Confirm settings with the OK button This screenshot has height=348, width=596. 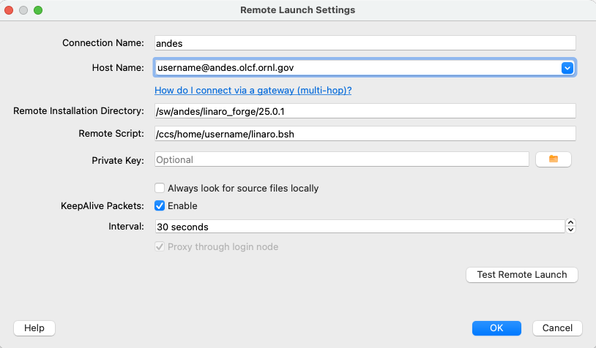pos(496,328)
